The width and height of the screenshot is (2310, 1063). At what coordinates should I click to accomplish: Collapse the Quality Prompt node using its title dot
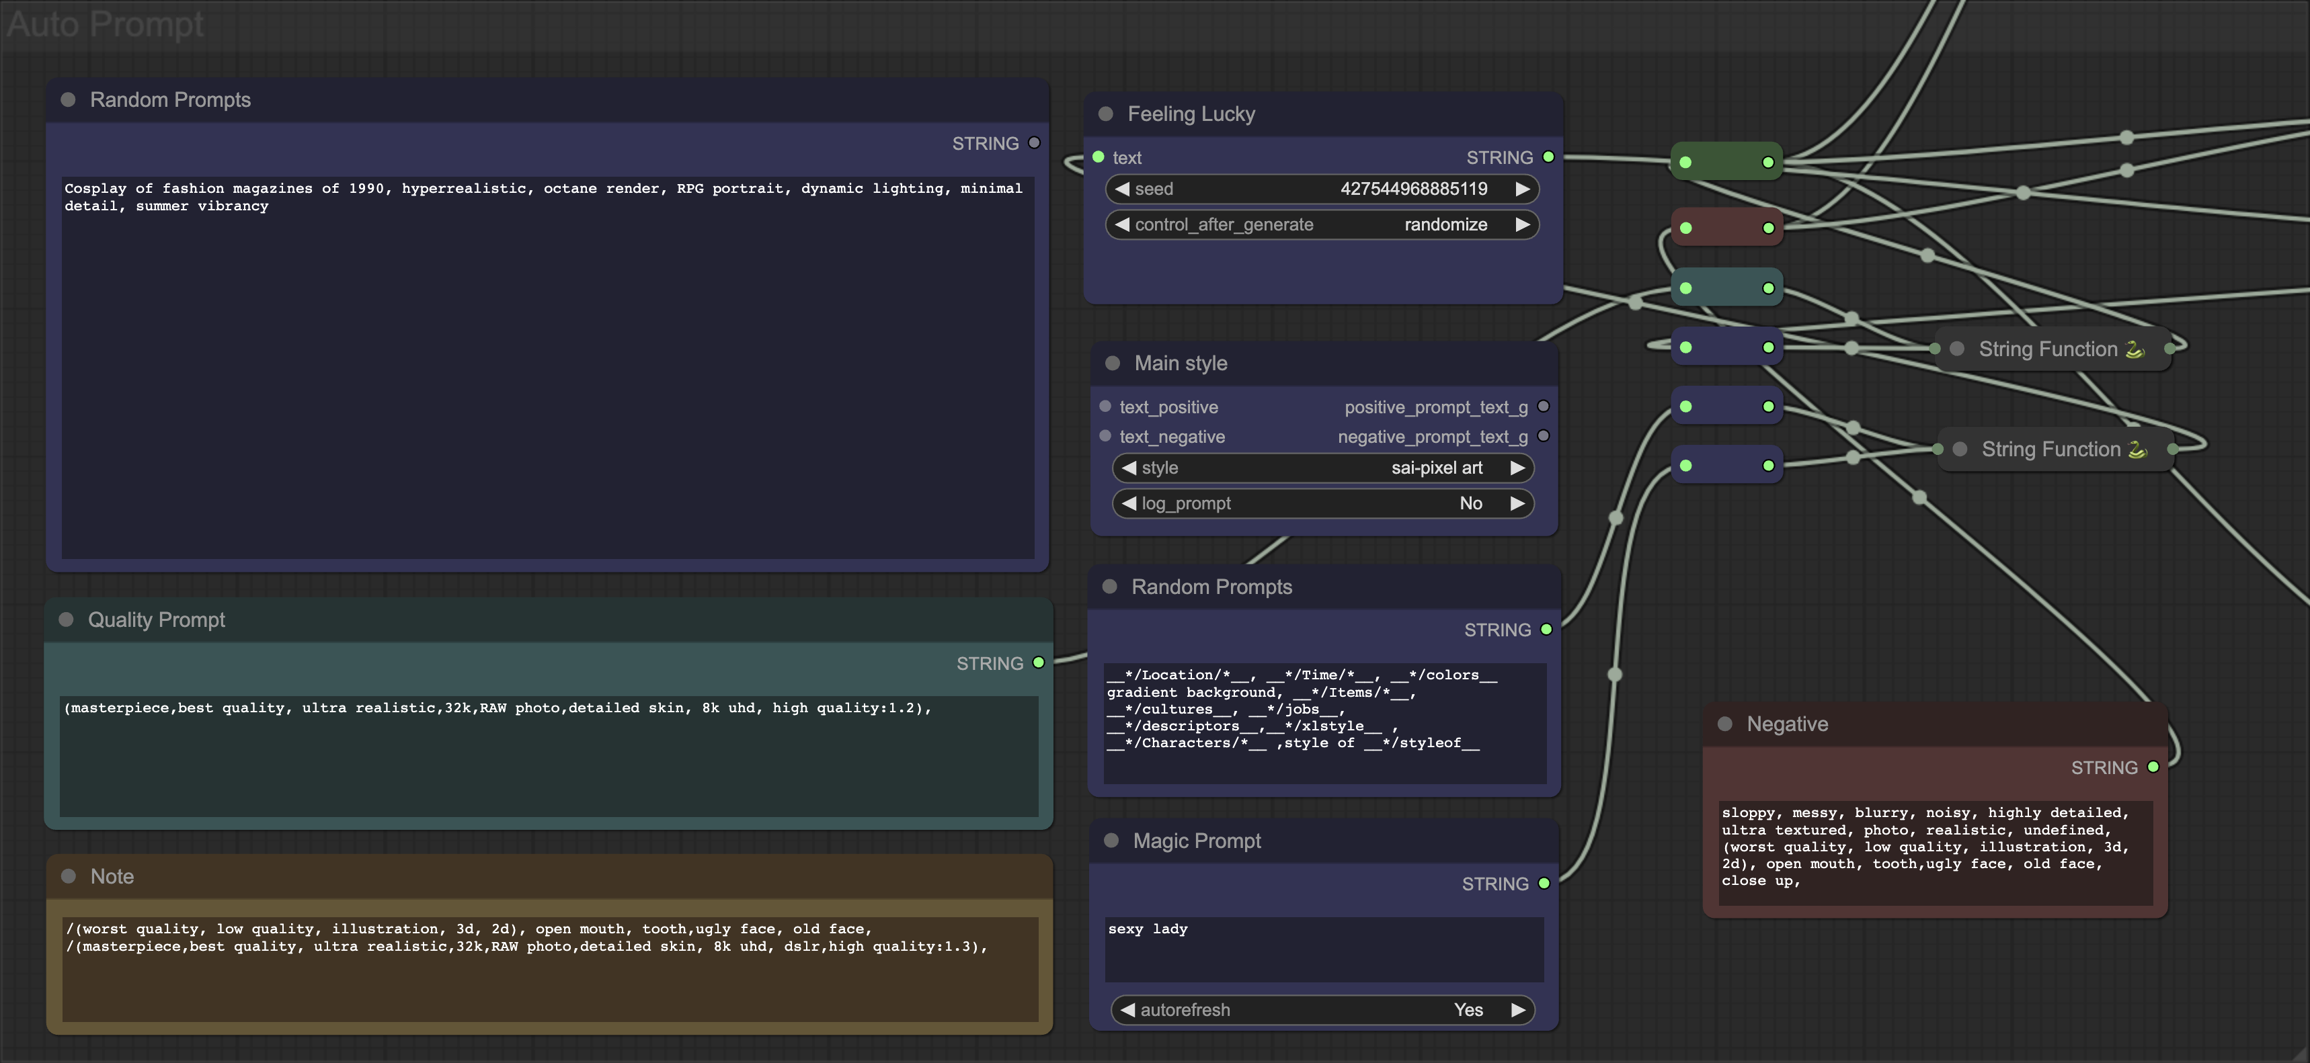67,620
